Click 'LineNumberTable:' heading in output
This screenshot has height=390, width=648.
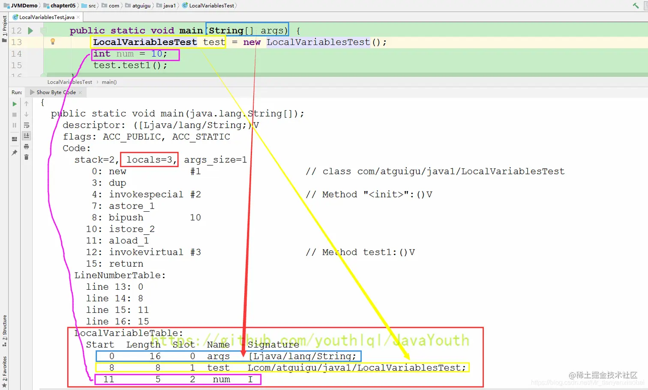pos(120,276)
